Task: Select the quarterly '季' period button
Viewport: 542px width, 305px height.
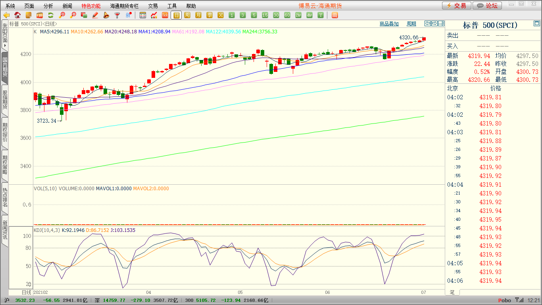Action: [x=209, y=15]
